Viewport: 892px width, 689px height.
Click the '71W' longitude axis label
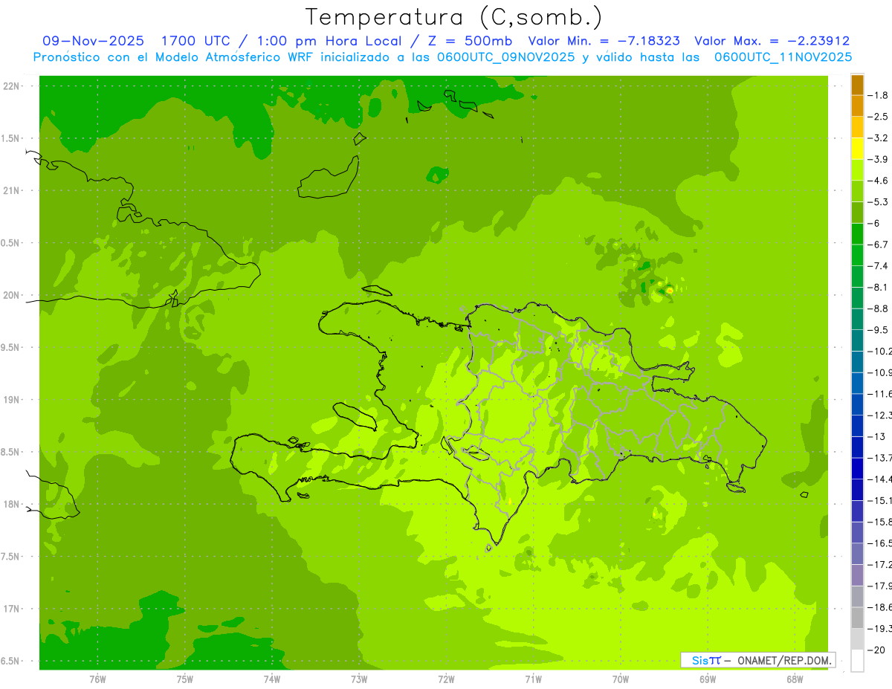click(533, 679)
